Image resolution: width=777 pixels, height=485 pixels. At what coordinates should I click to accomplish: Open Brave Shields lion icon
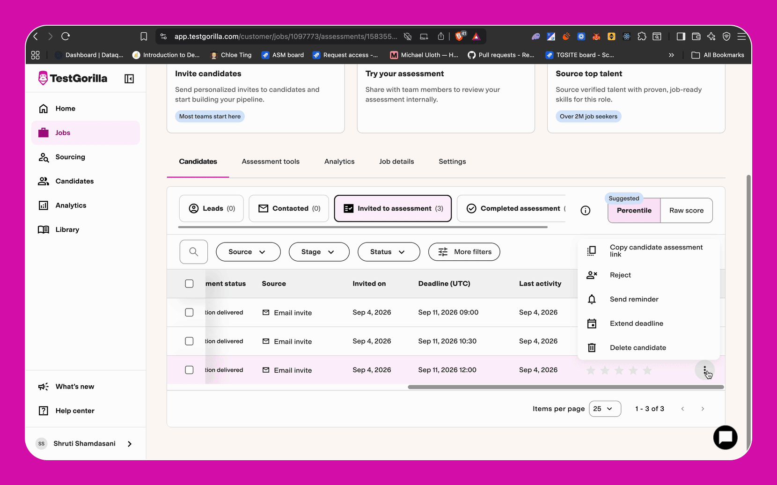click(459, 37)
